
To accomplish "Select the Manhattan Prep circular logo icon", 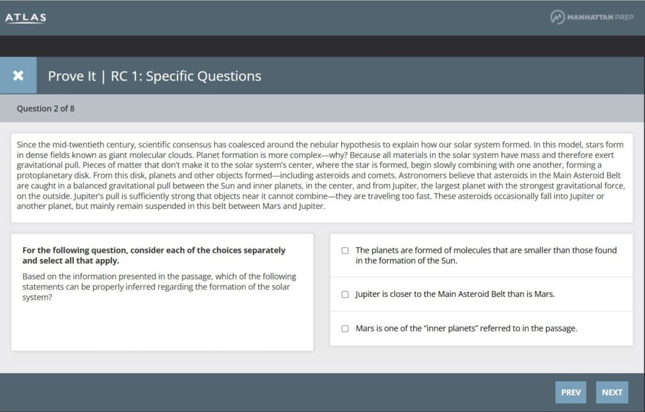I will tap(557, 18).
